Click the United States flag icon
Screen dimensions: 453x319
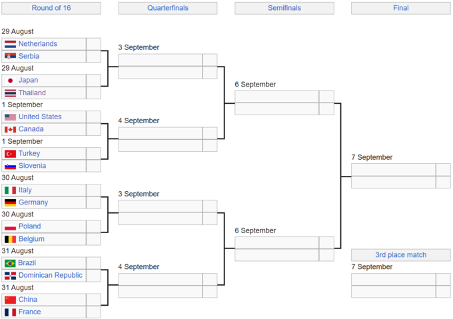click(x=10, y=117)
